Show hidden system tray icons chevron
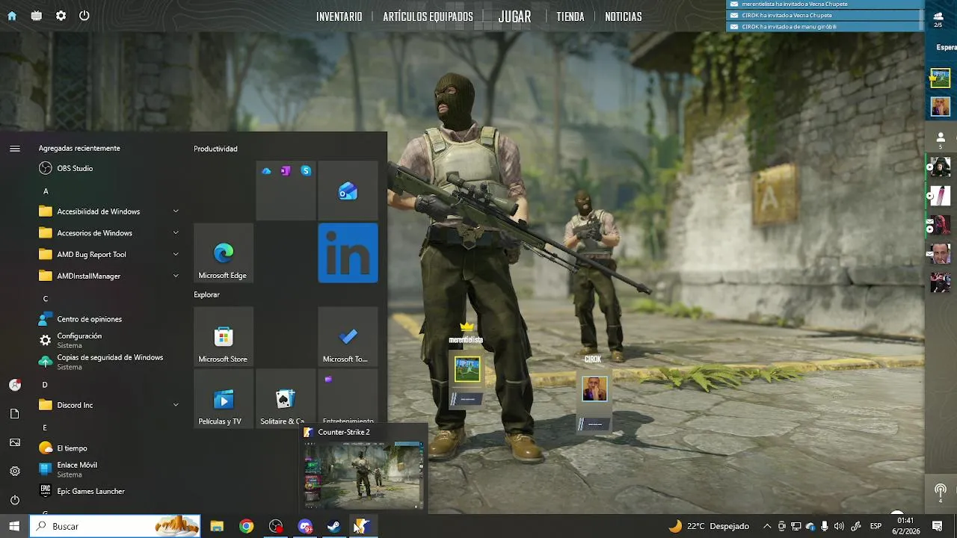Screen dimensions: 957x538 click(x=767, y=526)
